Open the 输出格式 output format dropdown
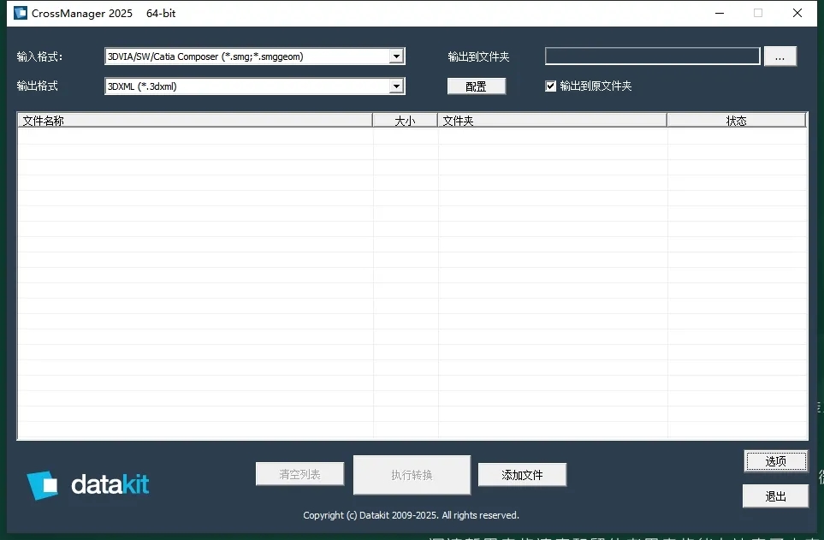The height and width of the screenshot is (540, 824). [x=396, y=86]
